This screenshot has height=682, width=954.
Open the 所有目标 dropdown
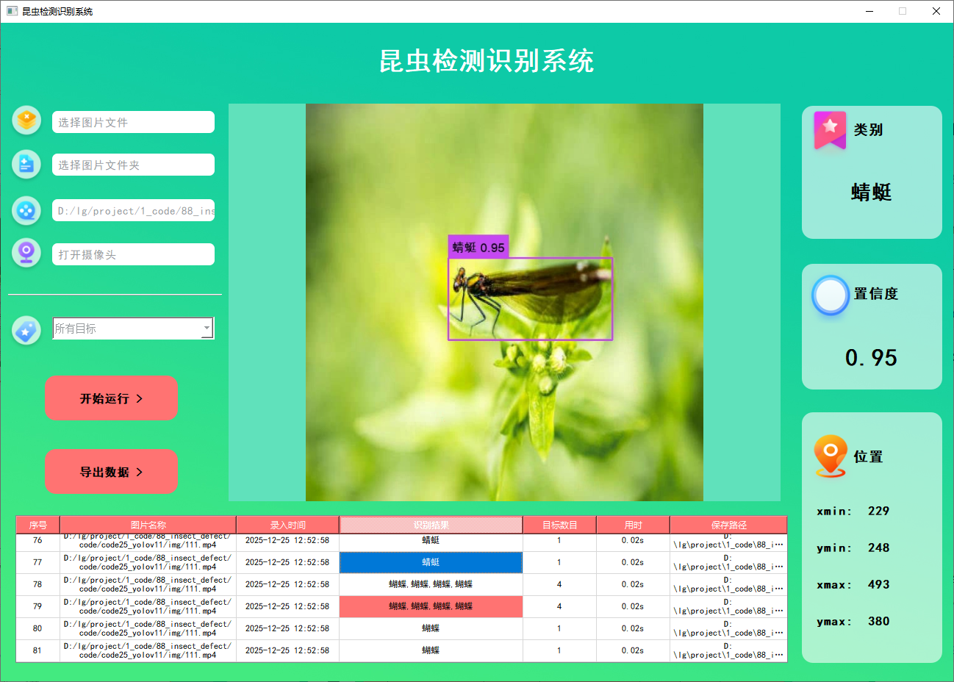[133, 329]
